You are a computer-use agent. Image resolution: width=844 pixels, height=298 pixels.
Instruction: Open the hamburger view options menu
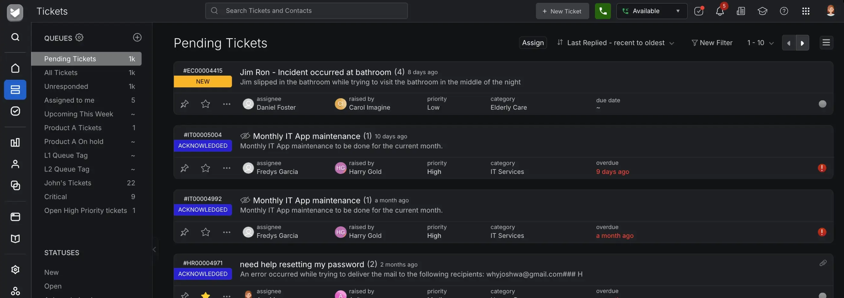tap(826, 43)
